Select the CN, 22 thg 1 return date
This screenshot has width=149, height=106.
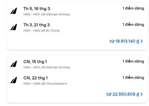click(x=35, y=78)
